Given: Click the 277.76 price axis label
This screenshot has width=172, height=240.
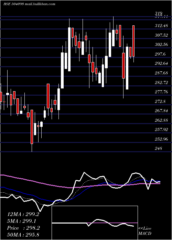Looking at the screenshot, I should tap(161, 92).
